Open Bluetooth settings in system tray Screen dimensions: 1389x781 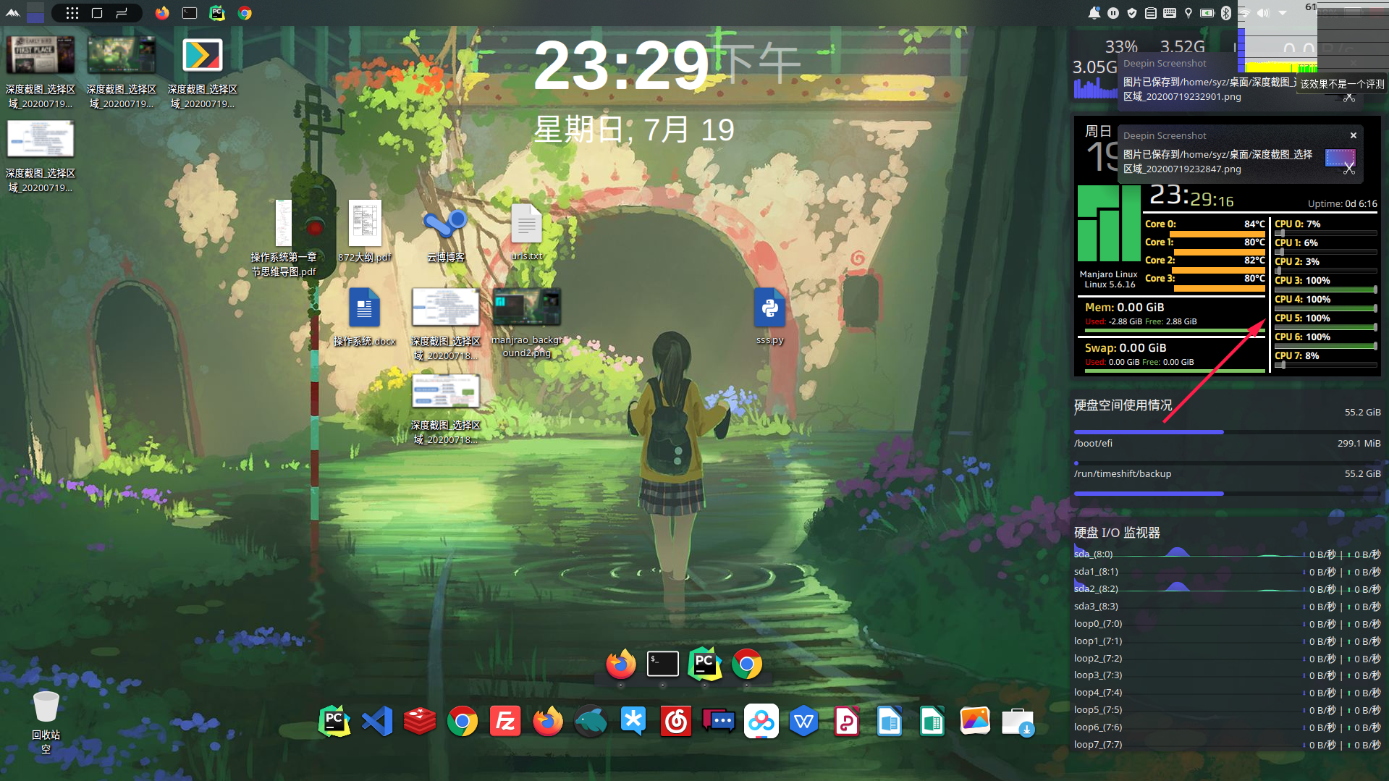point(1226,13)
